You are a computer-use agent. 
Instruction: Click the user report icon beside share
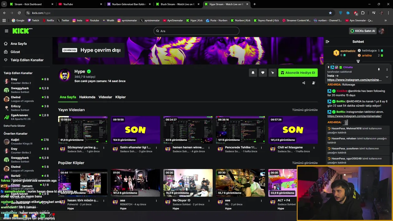point(313,83)
